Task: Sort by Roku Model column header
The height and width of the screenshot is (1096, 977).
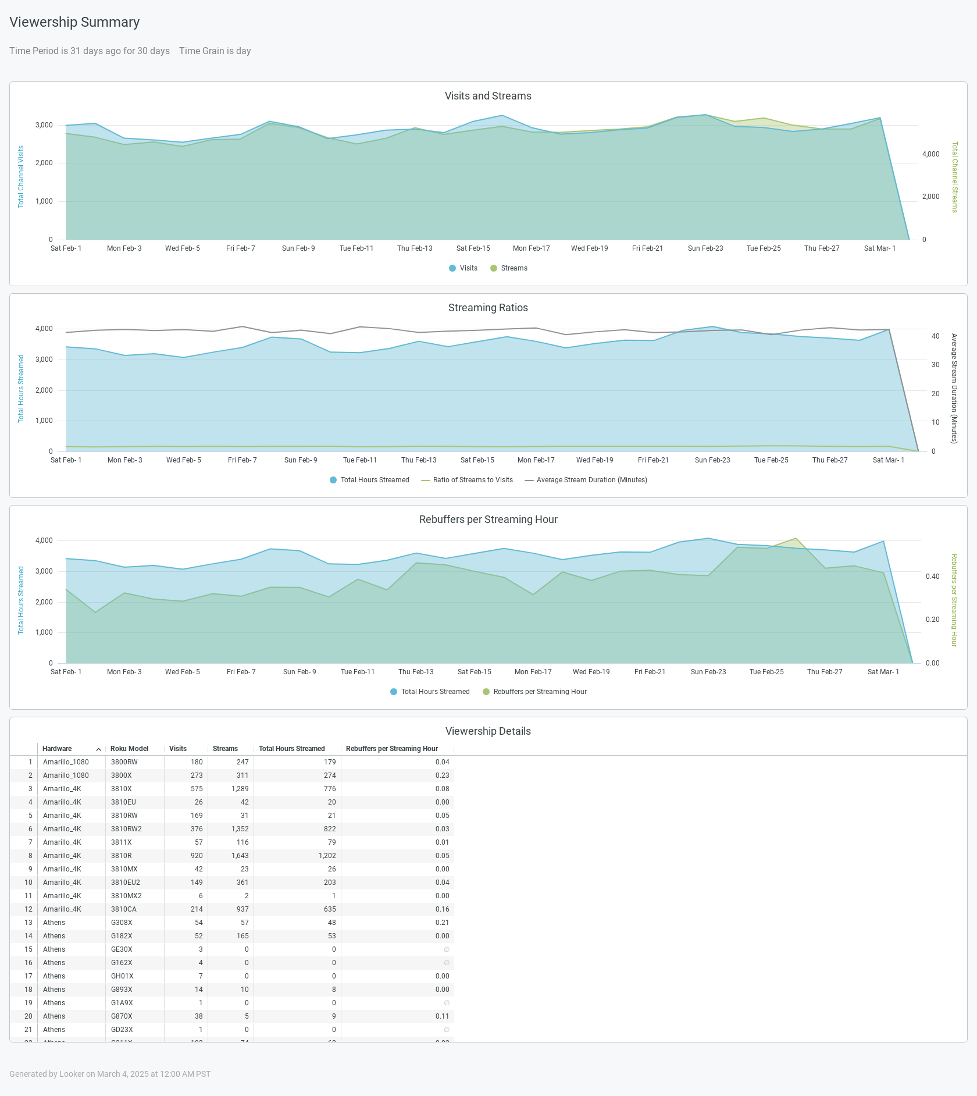Action: point(129,749)
